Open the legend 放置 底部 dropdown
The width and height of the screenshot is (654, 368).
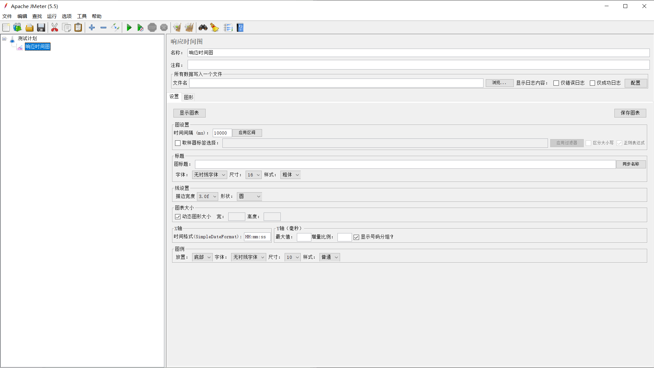click(x=202, y=257)
